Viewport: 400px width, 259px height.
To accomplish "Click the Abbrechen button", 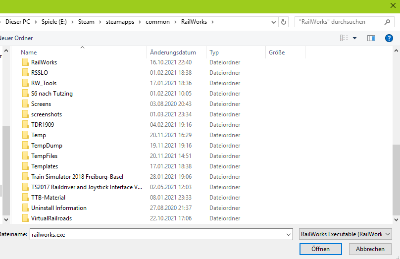I will coord(370,249).
